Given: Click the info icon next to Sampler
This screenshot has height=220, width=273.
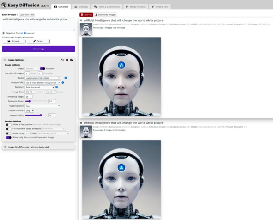Looking at the screenshot, I should tap(56, 87).
